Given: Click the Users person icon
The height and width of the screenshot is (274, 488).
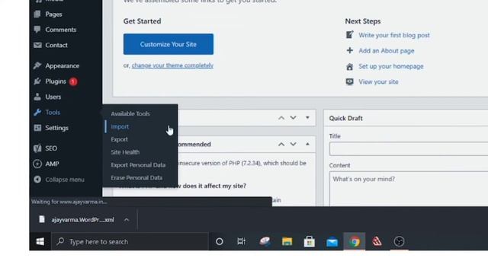Looking at the screenshot, I should (37, 97).
